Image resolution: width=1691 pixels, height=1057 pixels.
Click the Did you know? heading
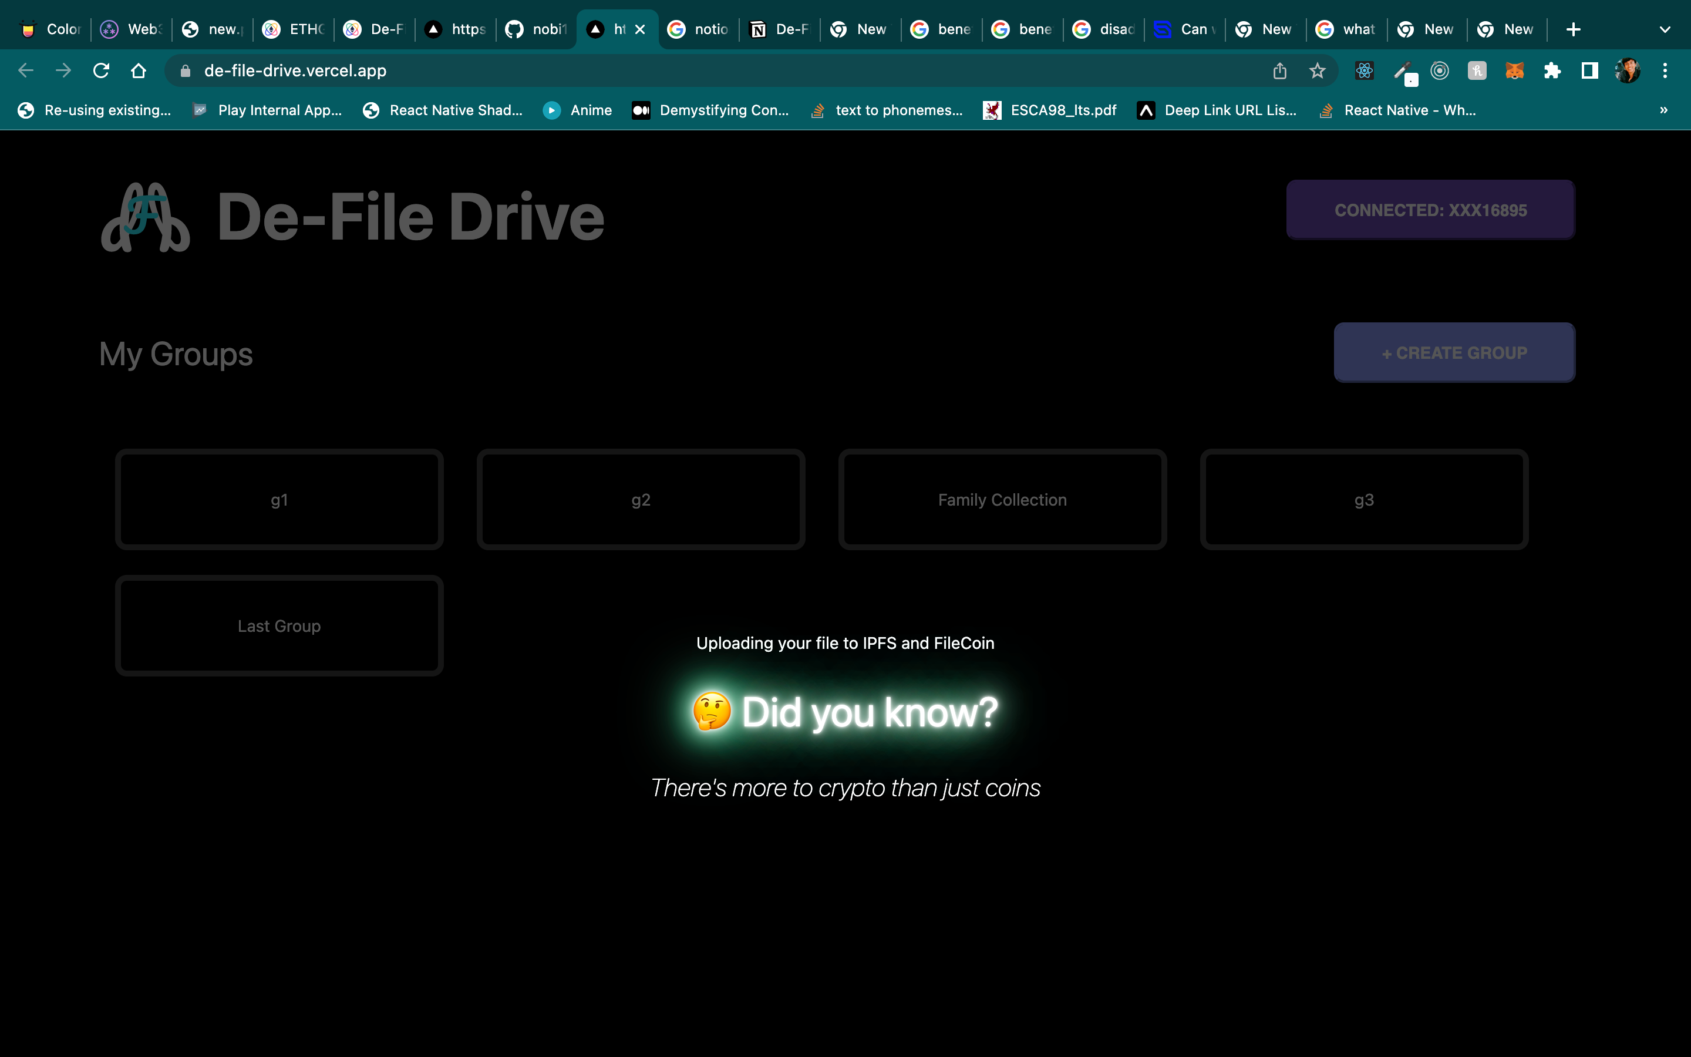coord(845,712)
